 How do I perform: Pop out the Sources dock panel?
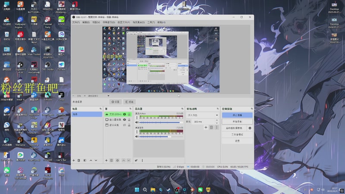click(x=130, y=109)
